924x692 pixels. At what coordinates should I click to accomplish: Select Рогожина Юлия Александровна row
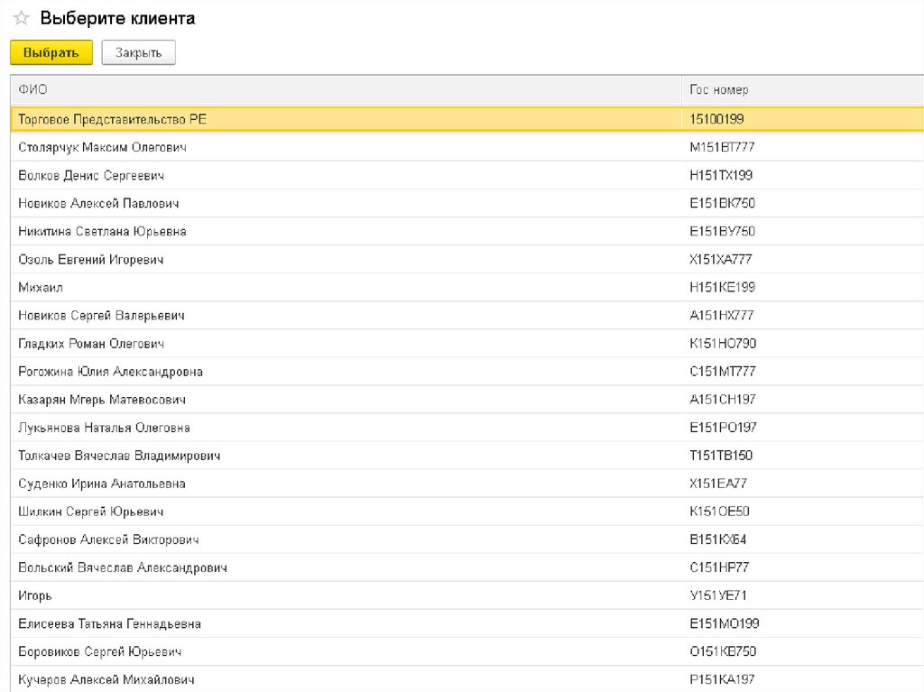pos(110,372)
